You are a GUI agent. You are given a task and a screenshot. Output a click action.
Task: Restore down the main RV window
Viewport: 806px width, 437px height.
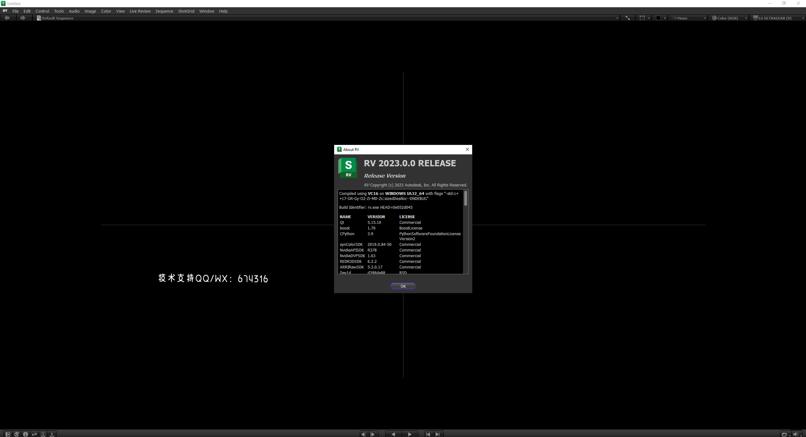coord(784,3)
